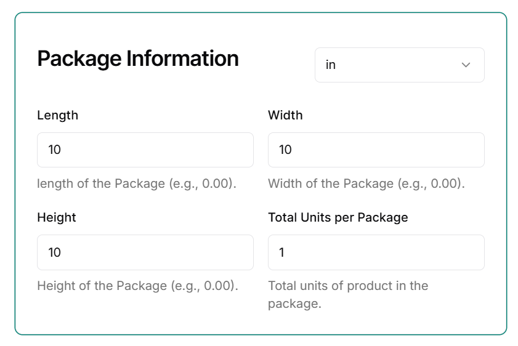Viewport: 518px width, 346px height.
Task: Focus the Width input field
Action: (x=376, y=150)
